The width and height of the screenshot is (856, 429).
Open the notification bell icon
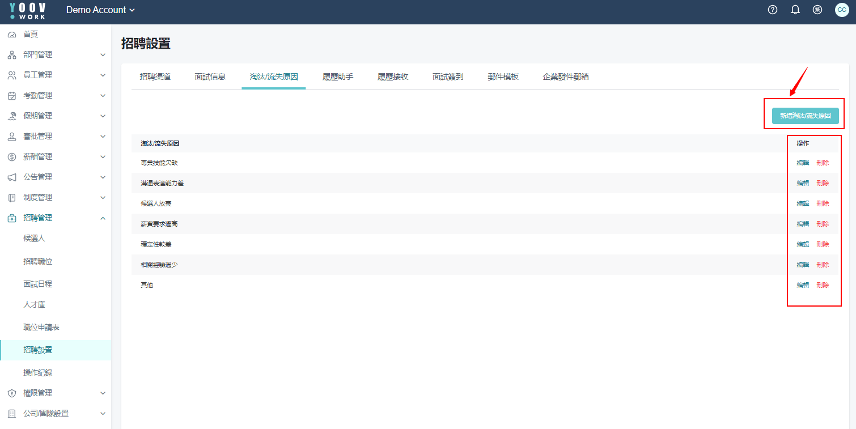point(795,10)
